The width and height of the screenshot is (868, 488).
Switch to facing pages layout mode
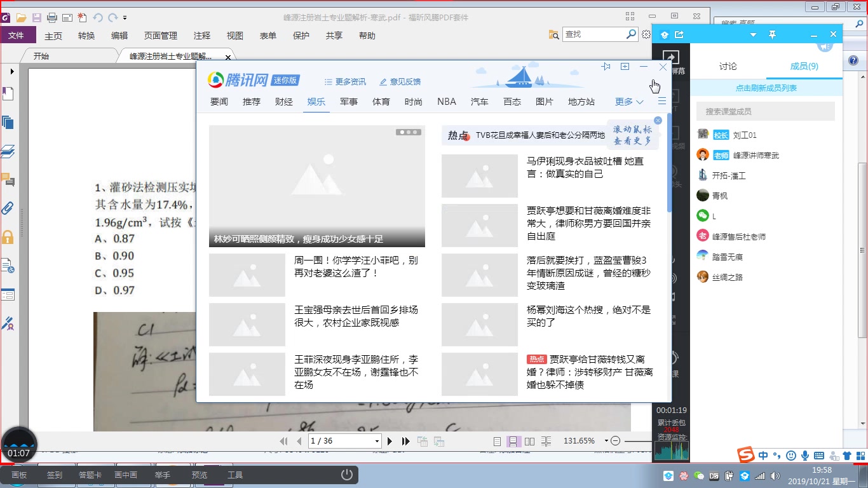coord(530,440)
